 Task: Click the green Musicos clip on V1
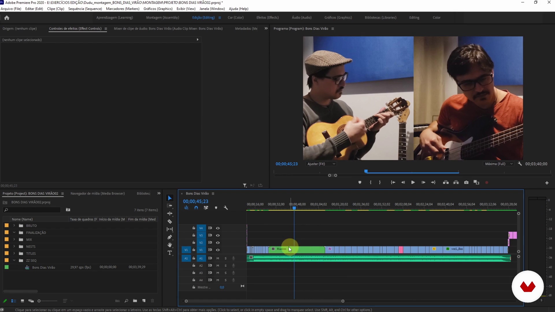[297, 250]
